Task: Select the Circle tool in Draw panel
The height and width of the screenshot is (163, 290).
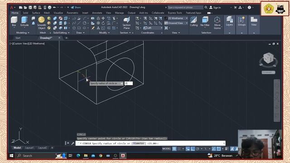Action: click(85, 23)
